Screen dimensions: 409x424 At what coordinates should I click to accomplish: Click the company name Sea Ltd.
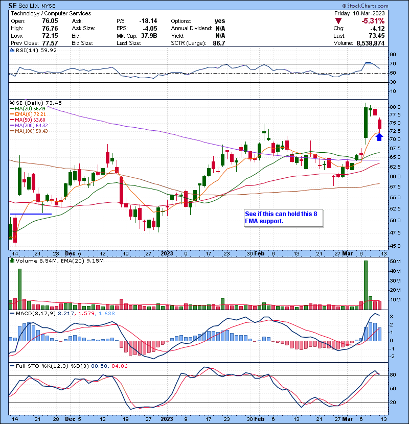coord(29,6)
